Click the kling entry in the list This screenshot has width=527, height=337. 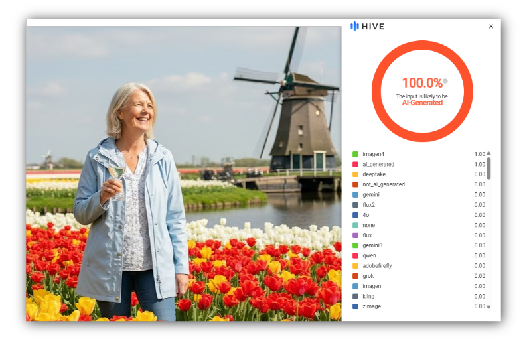pyautogui.click(x=369, y=297)
